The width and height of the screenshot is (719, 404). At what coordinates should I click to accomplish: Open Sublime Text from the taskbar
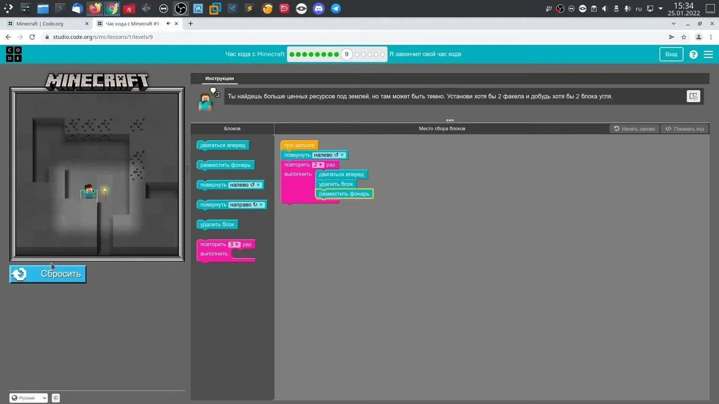250,8
